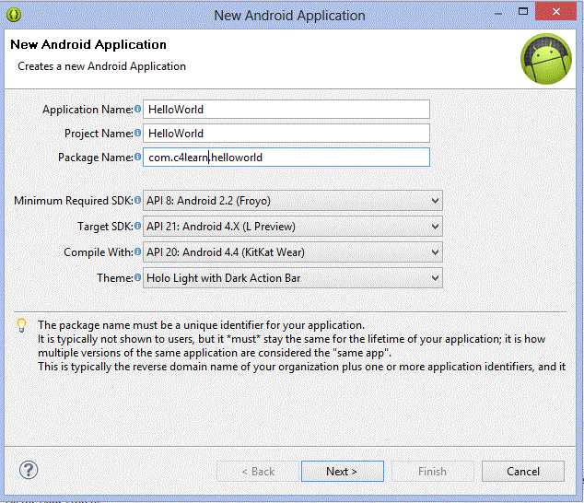
Task: Click the 'Target SDK:' label
Action: tap(105, 227)
